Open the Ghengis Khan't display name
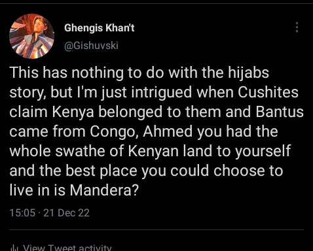This screenshot has width=313, height=251. coord(100,27)
